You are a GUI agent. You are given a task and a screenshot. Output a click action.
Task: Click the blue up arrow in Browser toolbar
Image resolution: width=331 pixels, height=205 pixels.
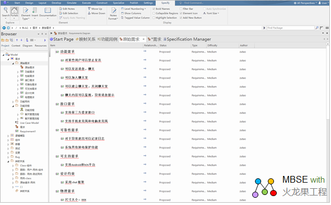coord(17,40)
